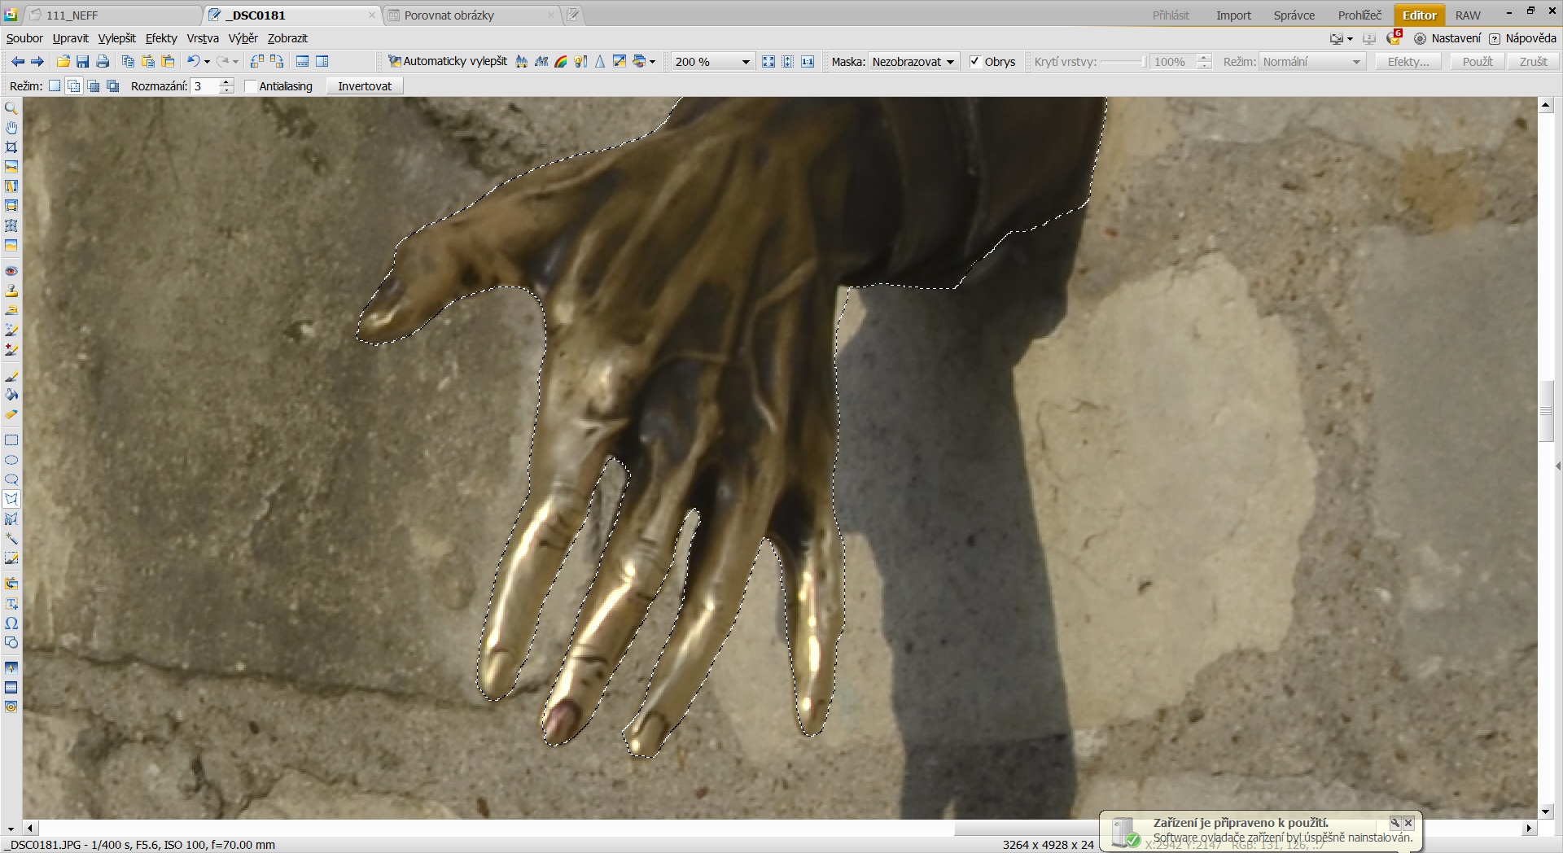The image size is (1563, 853).
Task: Choose the Paint Bucket fill tool
Action: pyautogui.click(x=11, y=395)
